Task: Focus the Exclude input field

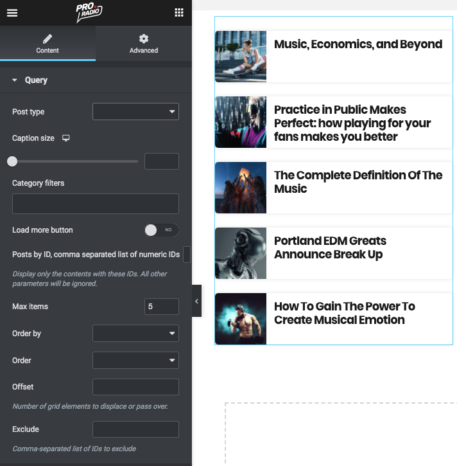Action: click(x=135, y=429)
